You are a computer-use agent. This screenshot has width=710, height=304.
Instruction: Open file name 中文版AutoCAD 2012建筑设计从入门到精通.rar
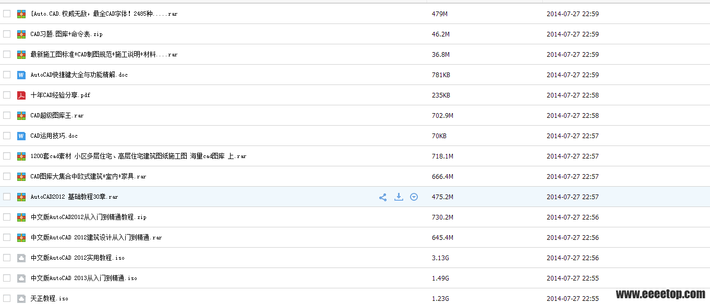[96, 238]
